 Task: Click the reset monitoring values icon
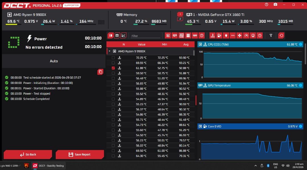(281, 36)
